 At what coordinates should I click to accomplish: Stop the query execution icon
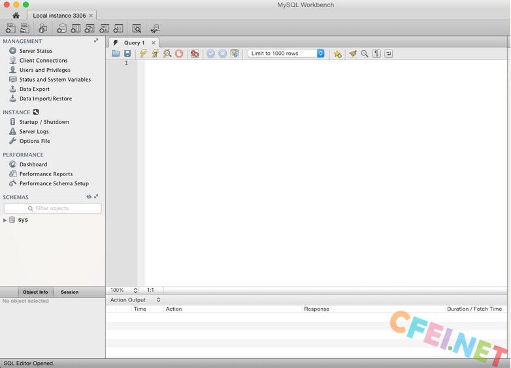[x=179, y=54]
